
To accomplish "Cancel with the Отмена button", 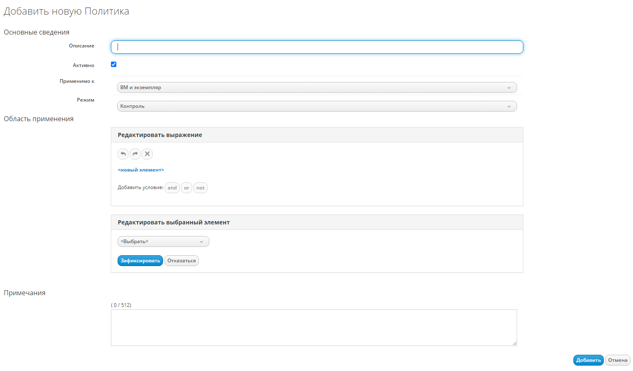I will click(618, 360).
